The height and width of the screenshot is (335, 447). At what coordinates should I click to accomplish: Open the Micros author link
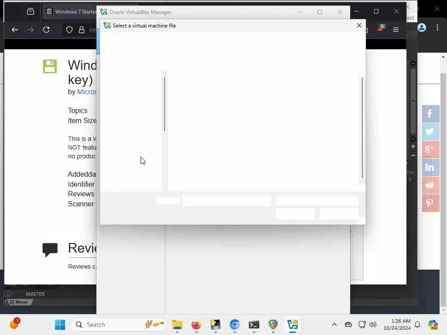pos(87,92)
